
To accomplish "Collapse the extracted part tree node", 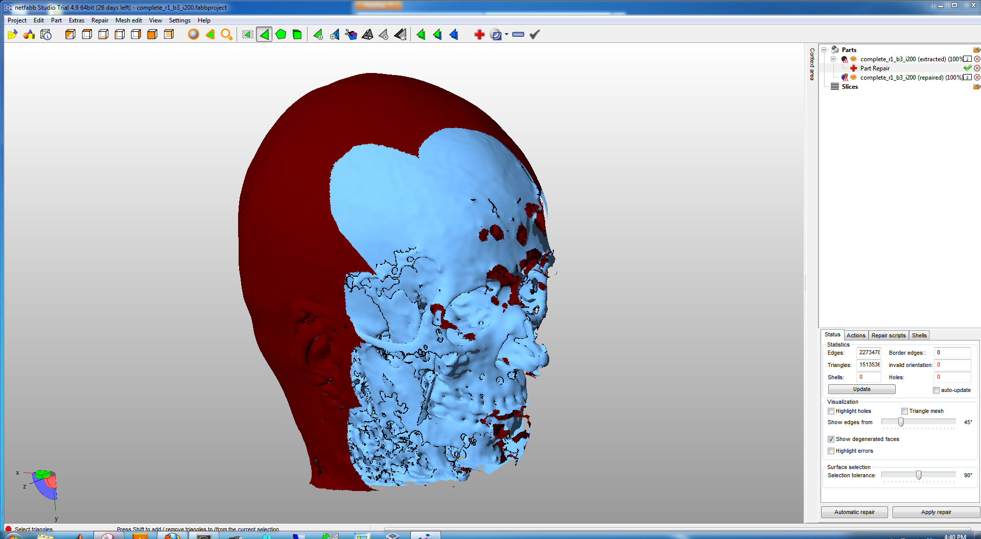I will click(833, 59).
